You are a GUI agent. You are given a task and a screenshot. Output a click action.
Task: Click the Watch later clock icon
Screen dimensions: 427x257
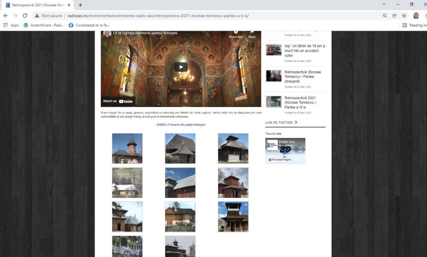click(236, 33)
